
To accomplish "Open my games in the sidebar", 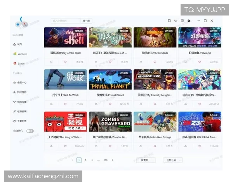I will click(x=20, y=92).
